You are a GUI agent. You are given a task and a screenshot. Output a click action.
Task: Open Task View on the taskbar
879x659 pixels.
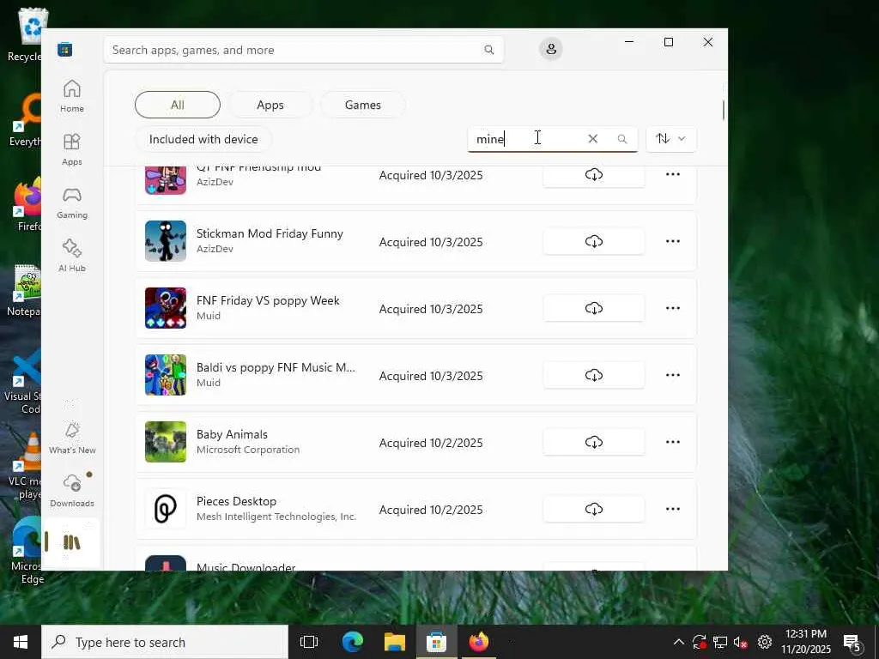point(309,642)
